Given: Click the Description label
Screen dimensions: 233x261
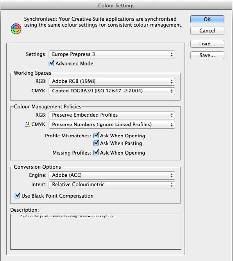Looking at the screenshot, I should point(25,210).
